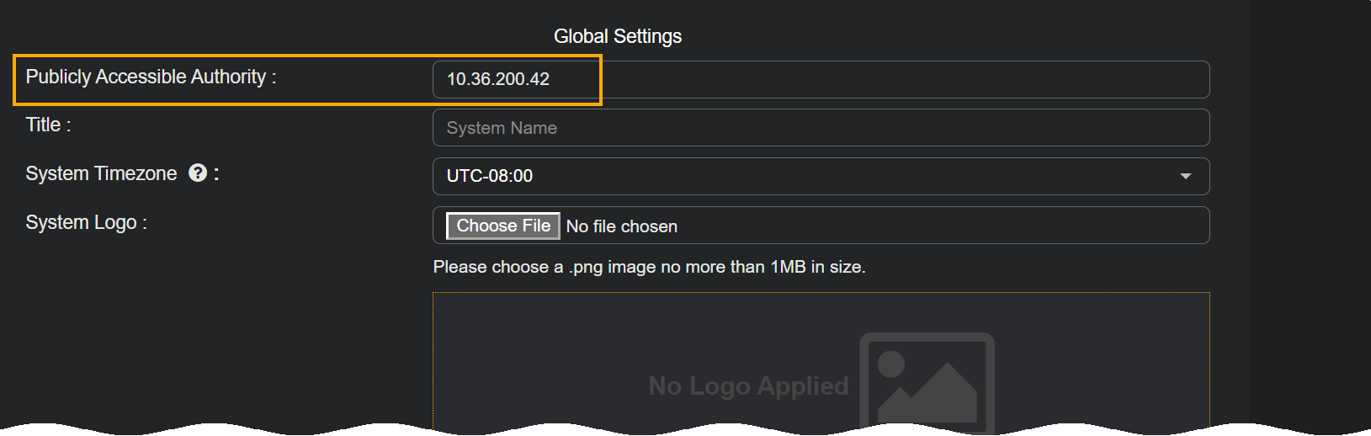The width and height of the screenshot is (1371, 436).
Task: Click the Global Settings heading
Action: tap(618, 36)
